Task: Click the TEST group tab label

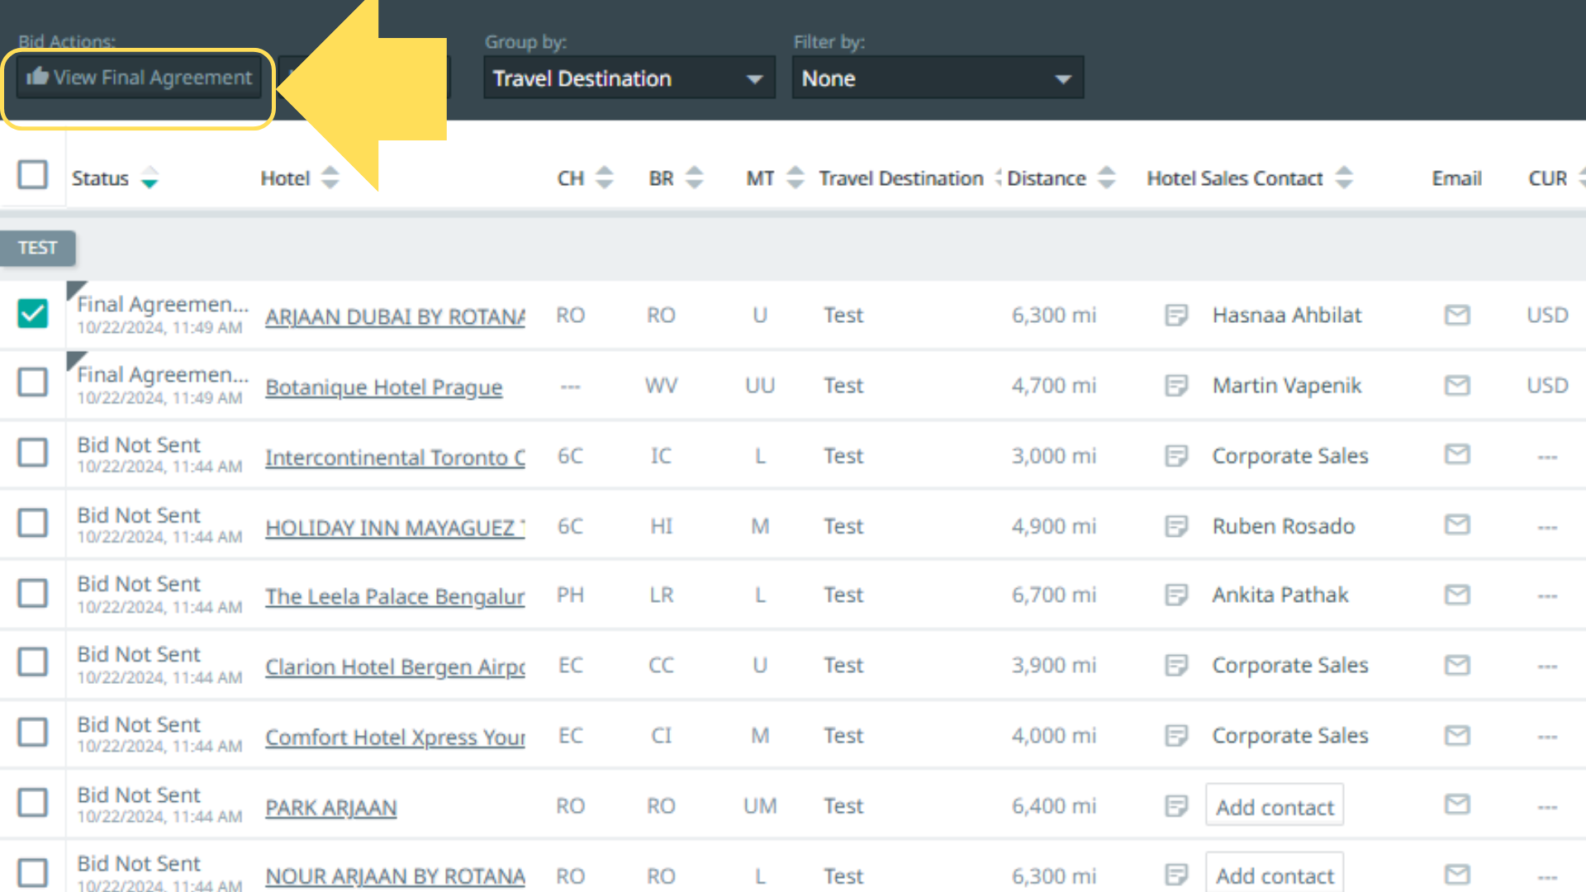Action: click(x=38, y=248)
